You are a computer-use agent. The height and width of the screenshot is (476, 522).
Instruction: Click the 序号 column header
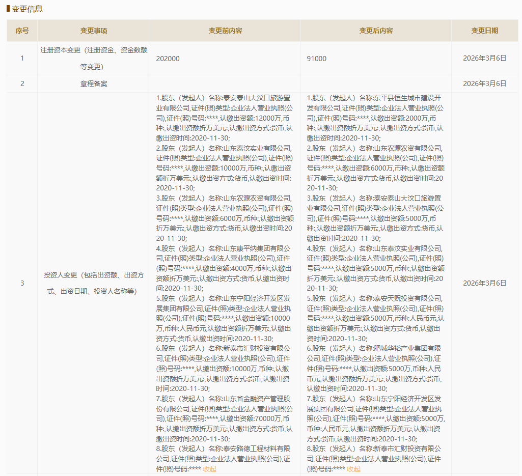(x=22, y=31)
